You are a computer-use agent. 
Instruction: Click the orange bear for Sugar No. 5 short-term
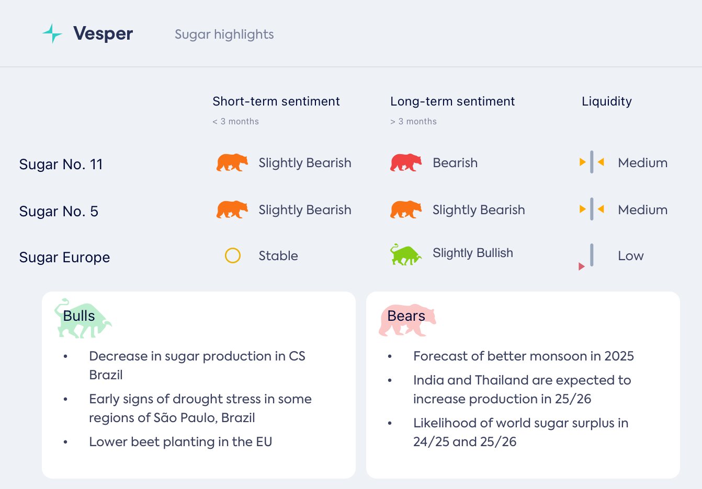click(232, 209)
